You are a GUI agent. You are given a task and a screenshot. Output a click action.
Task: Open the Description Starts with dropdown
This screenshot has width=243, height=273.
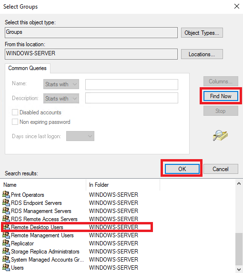point(61,98)
